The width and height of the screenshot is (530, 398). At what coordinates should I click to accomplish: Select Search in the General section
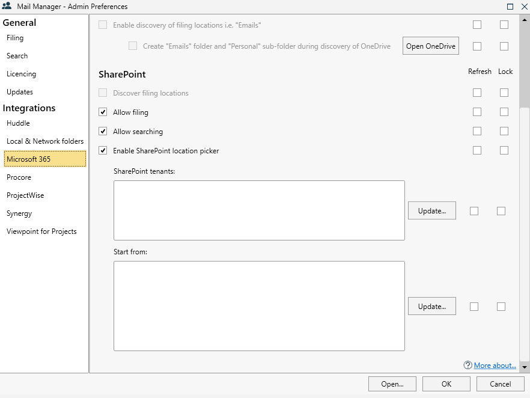(x=17, y=56)
